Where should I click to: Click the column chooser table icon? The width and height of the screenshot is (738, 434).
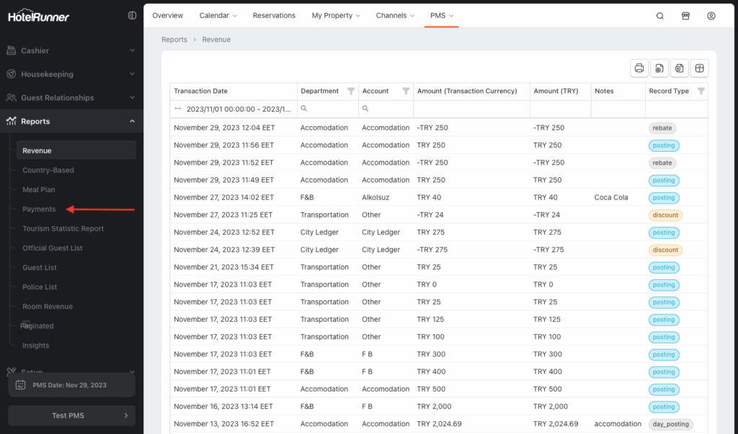click(698, 68)
